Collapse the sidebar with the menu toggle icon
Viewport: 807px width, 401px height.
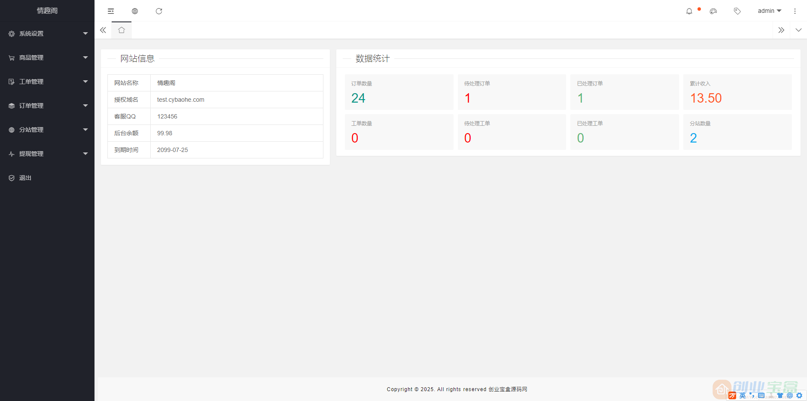click(x=111, y=11)
